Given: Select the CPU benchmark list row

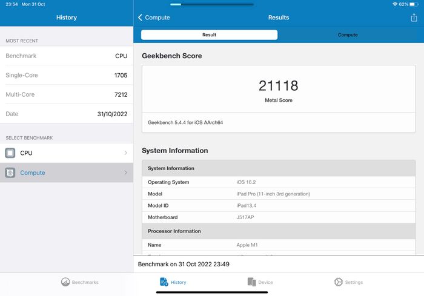Looking at the screenshot, I should [67, 153].
